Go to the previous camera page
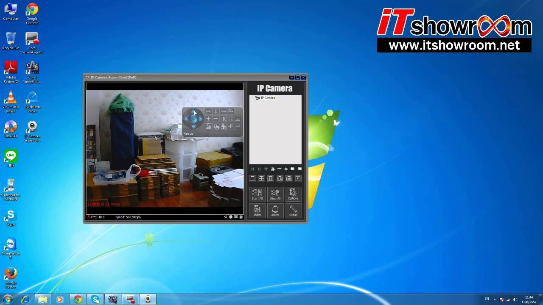The height and width of the screenshot is (305, 543). coord(252,169)
